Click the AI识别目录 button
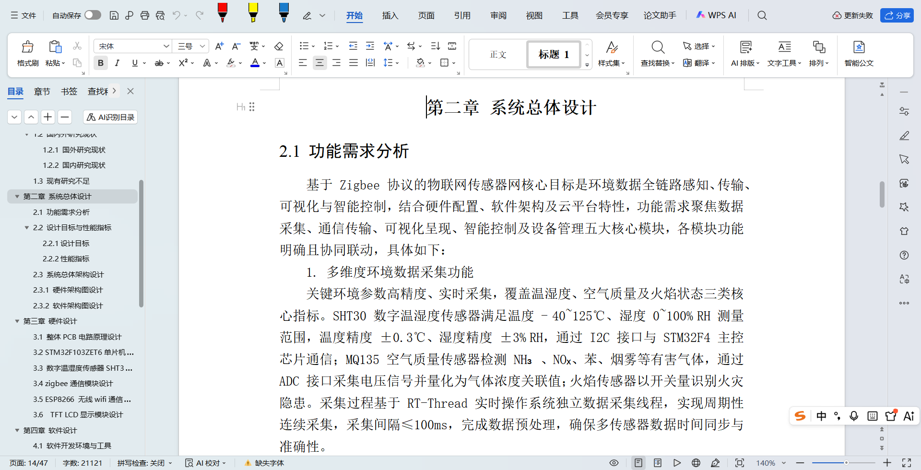The image size is (921, 470). pos(110,117)
